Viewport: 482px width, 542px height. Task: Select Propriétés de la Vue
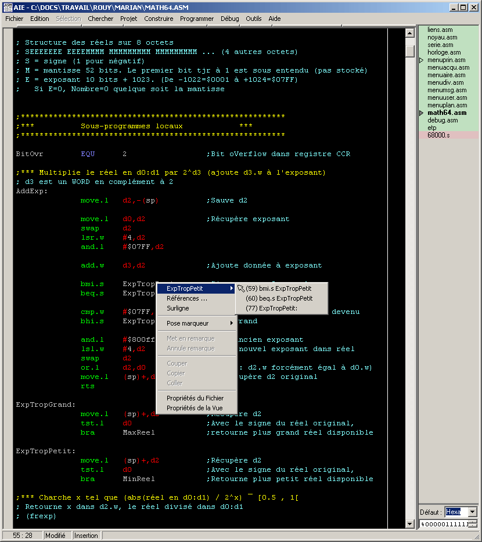[196, 408]
